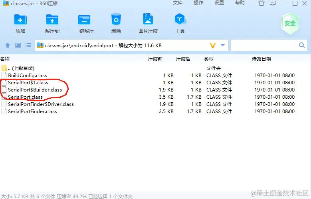Click the file icon of SerialPortFinder$Driver.class

[x=4, y=104]
